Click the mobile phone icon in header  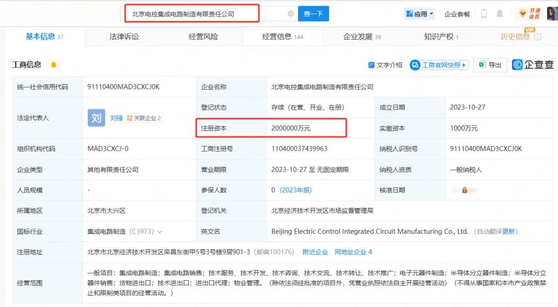484,14
